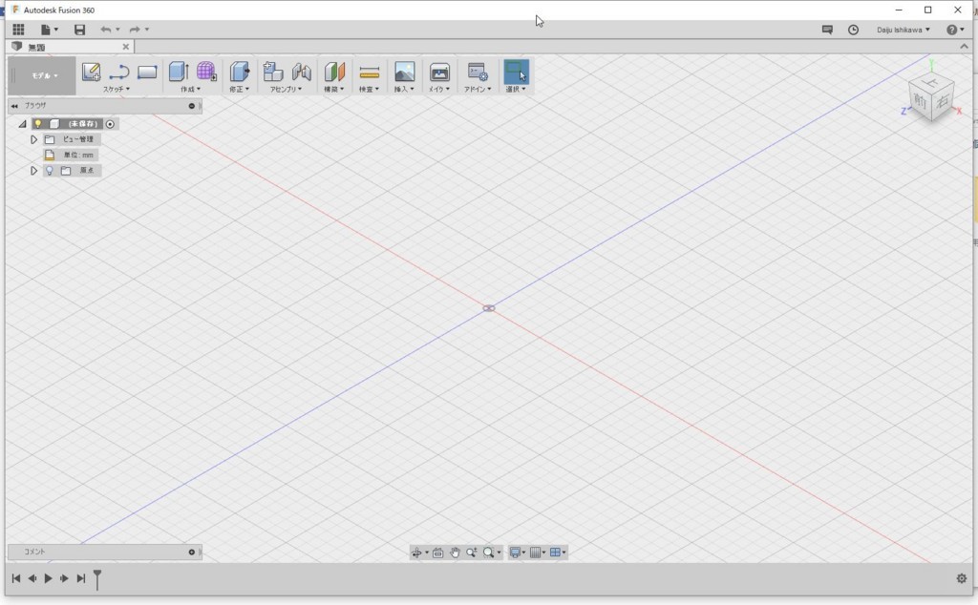Select the Look At tool
The height and width of the screenshot is (605, 978).
[437, 553]
